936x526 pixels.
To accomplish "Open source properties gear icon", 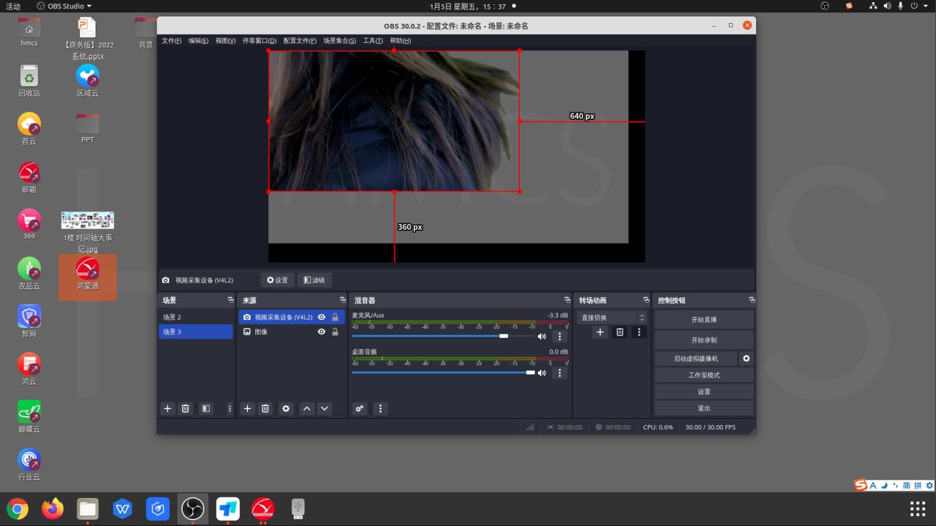I will (286, 408).
